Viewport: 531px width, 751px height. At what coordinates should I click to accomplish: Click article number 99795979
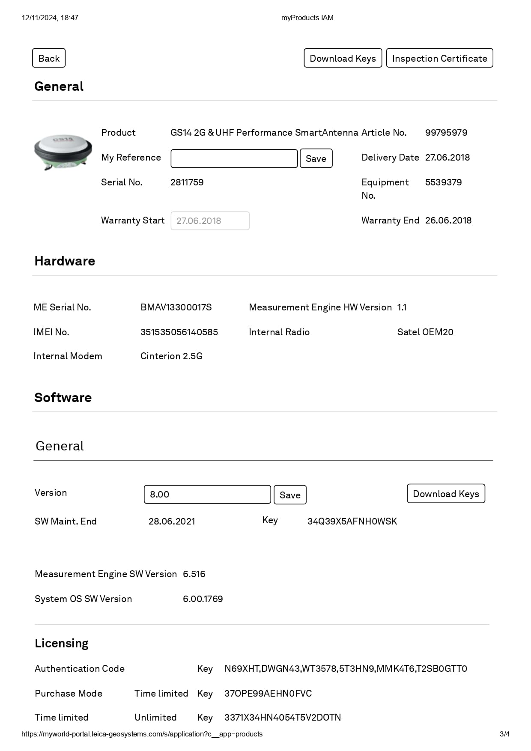[x=446, y=133]
